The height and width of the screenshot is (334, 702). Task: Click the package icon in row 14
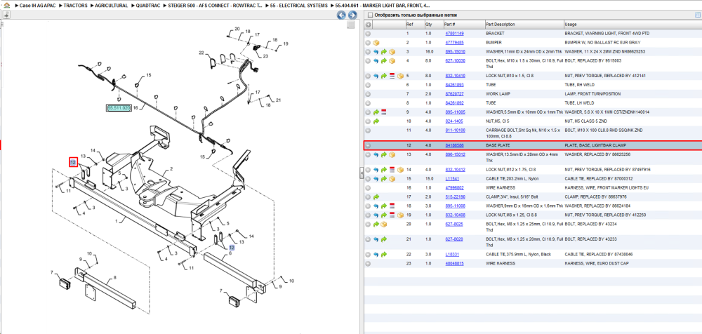pyautogui.click(x=400, y=170)
